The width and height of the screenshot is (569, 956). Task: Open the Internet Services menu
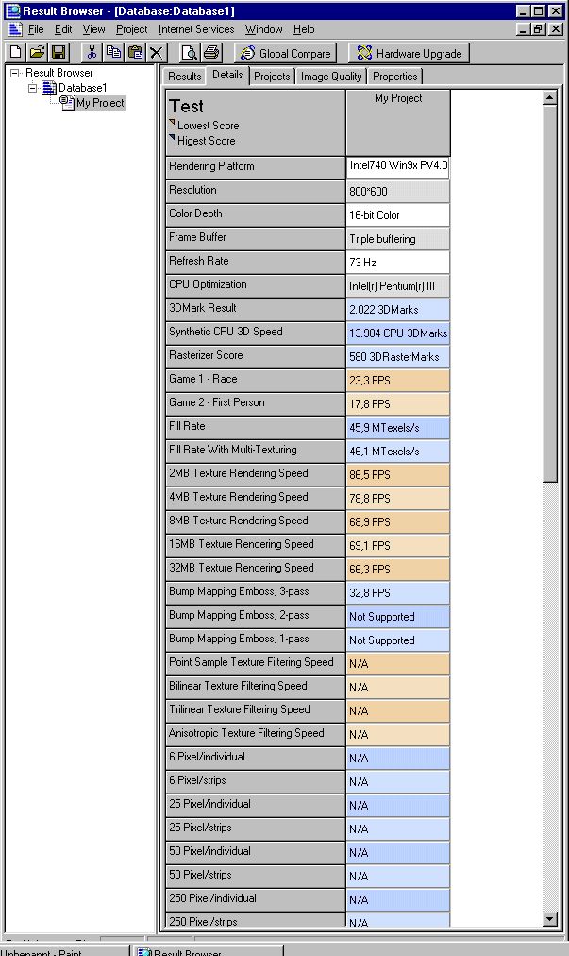pos(196,29)
